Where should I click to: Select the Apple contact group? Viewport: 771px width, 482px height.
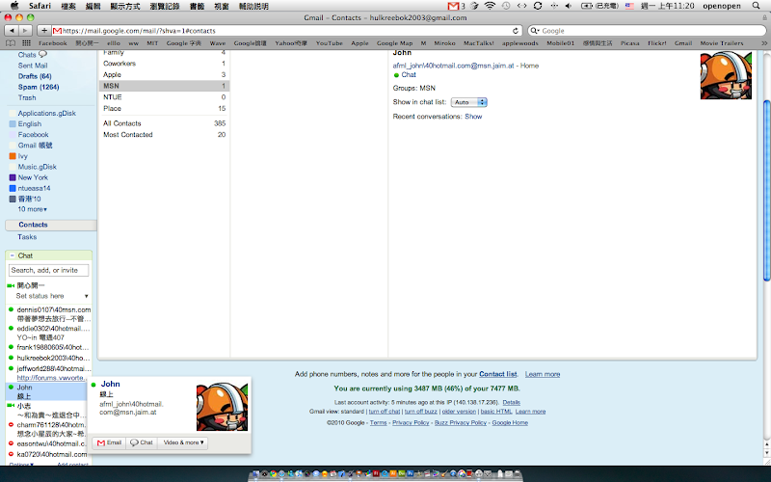[164, 75]
